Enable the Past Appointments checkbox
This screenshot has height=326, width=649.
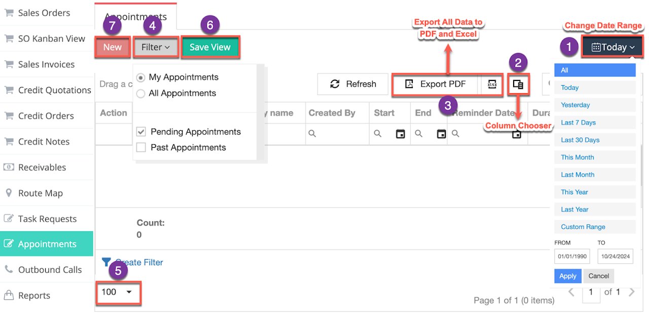(x=141, y=148)
